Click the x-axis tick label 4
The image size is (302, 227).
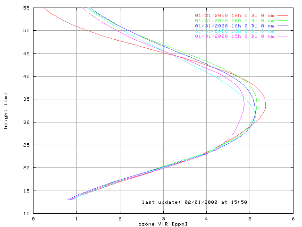coord(207,218)
